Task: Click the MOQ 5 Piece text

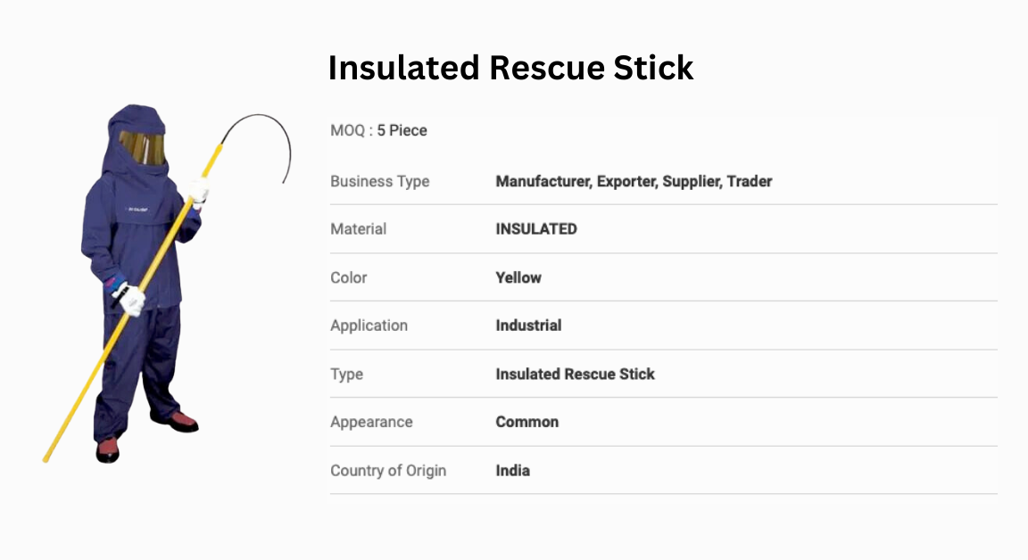Action: click(x=379, y=130)
